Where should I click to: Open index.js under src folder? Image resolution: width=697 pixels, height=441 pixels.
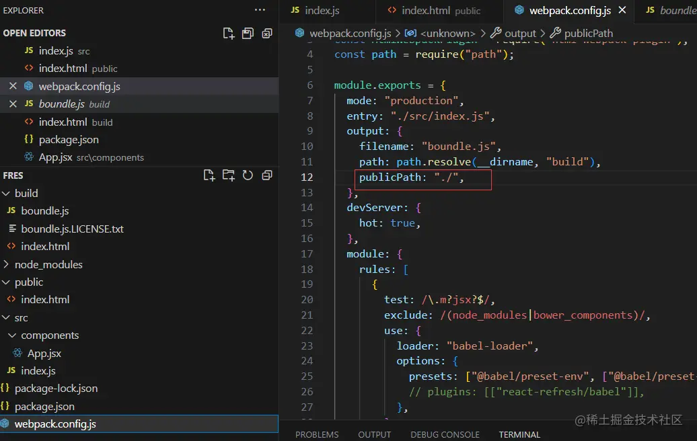[x=139, y=371]
